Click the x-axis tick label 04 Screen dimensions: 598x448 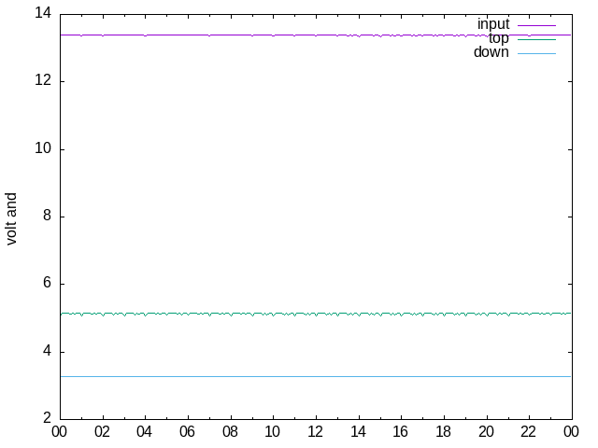(x=144, y=432)
